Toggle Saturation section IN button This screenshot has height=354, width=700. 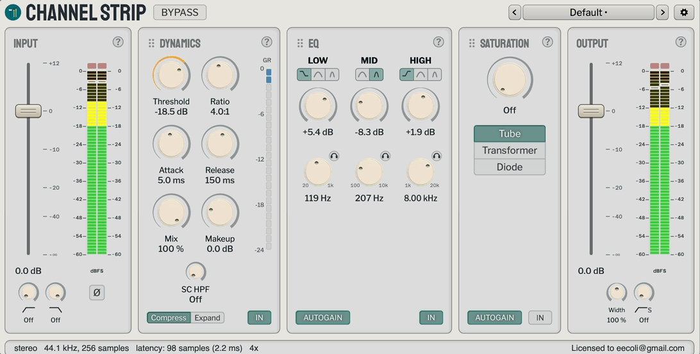[x=540, y=317]
